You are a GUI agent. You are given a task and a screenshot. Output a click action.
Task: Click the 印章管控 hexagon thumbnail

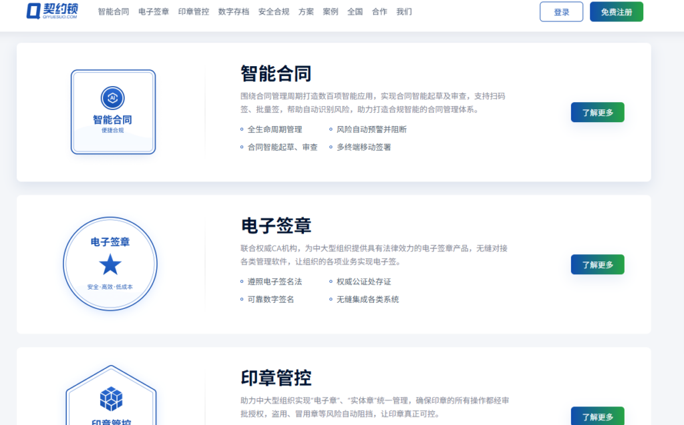(x=112, y=396)
